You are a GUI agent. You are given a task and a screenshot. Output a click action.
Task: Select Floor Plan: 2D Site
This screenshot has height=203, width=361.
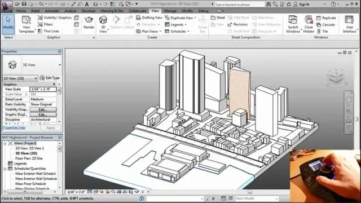click(29, 158)
